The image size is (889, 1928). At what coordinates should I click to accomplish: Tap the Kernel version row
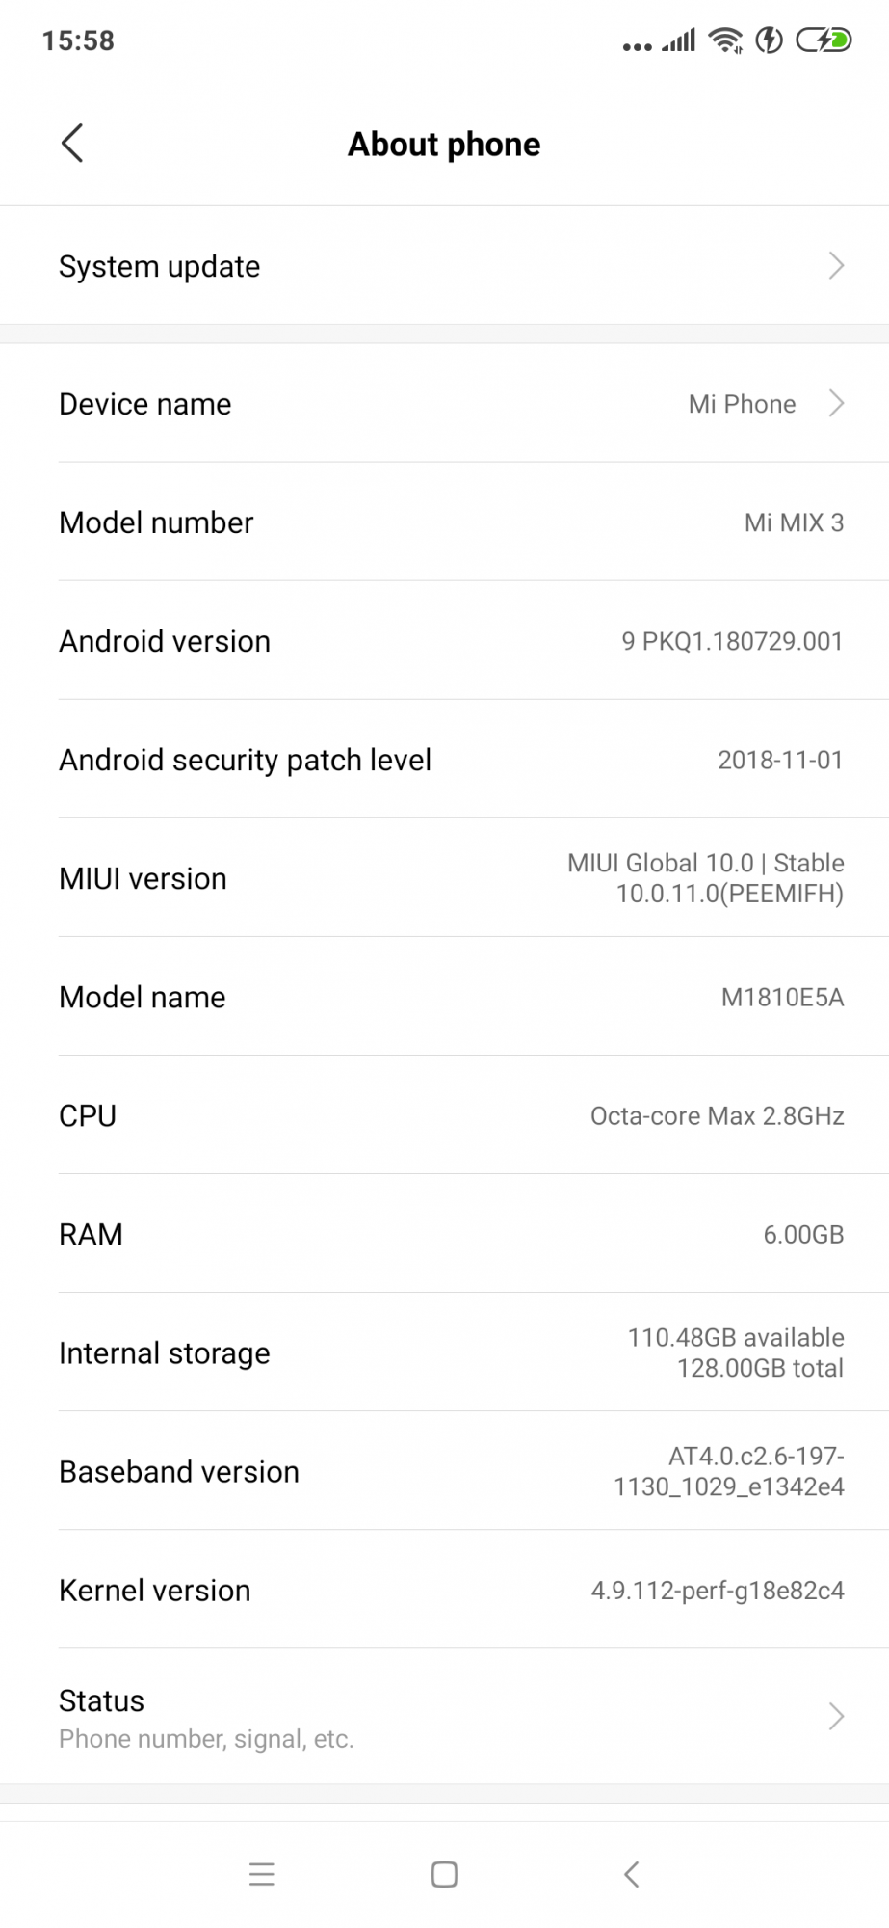pos(444,1591)
